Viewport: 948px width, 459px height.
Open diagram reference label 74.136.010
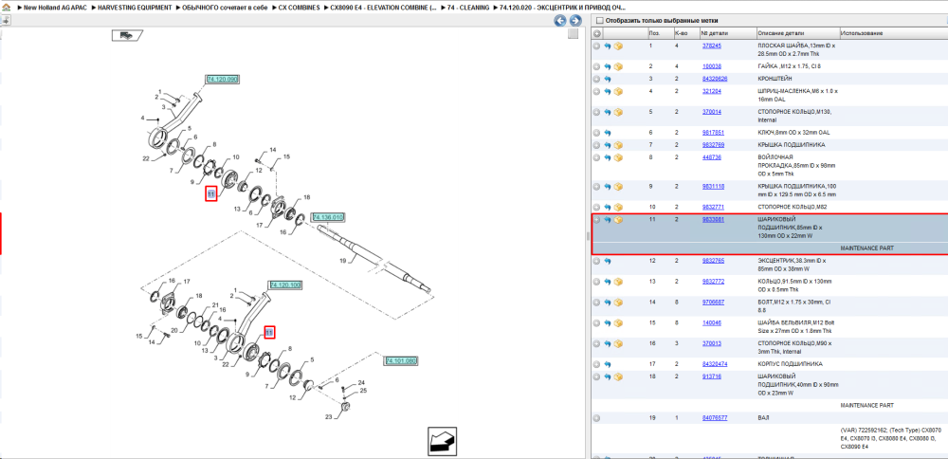[x=328, y=217]
